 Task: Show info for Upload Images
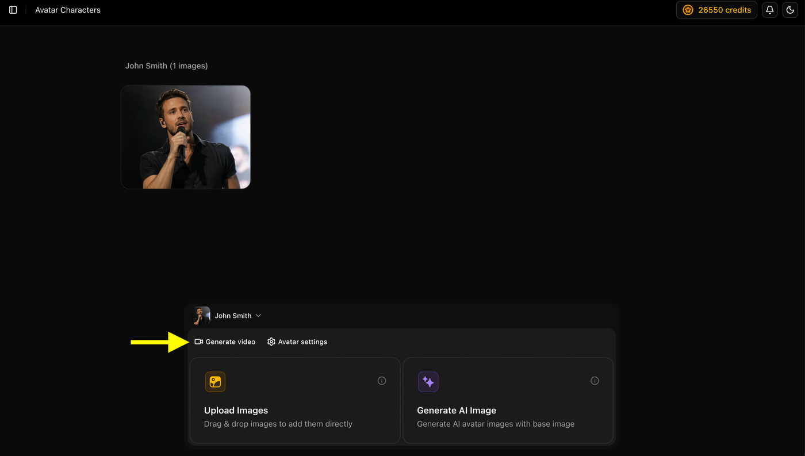point(382,381)
